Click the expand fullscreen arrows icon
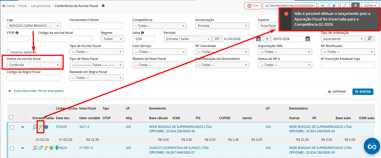 point(345,6)
